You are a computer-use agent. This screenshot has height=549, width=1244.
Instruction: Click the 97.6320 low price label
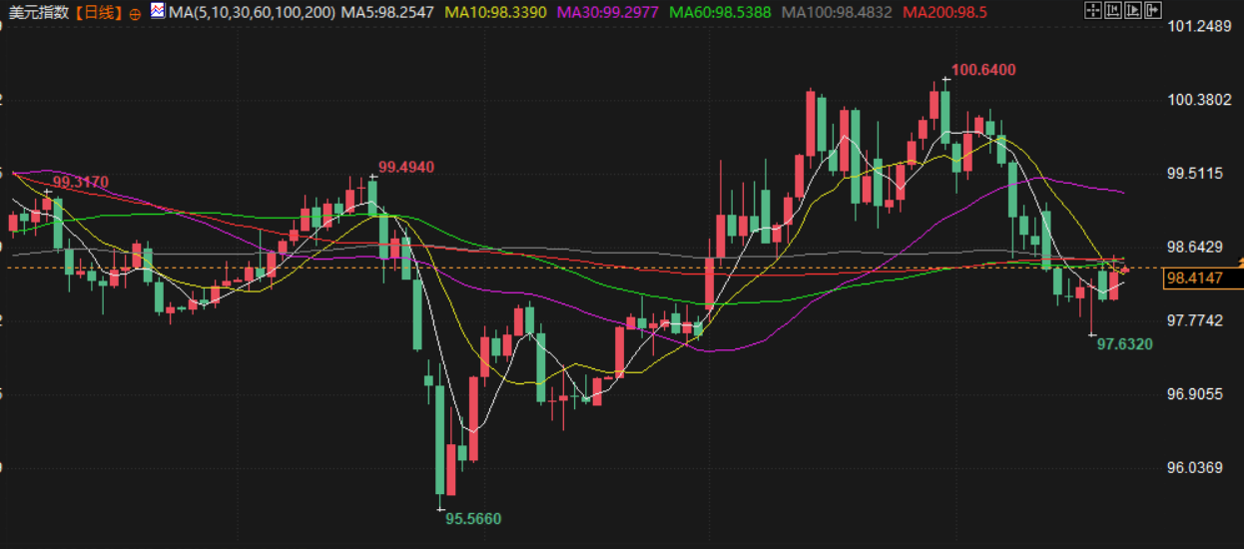click(x=1125, y=344)
